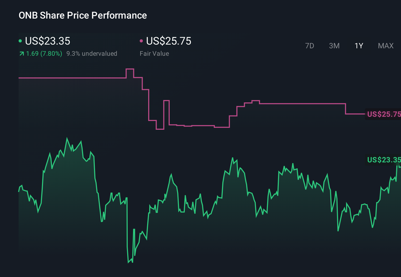The width and height of the screenshot is (401, 277).
Task: Toggle visibility of the share price series
Action: point(20,41)
